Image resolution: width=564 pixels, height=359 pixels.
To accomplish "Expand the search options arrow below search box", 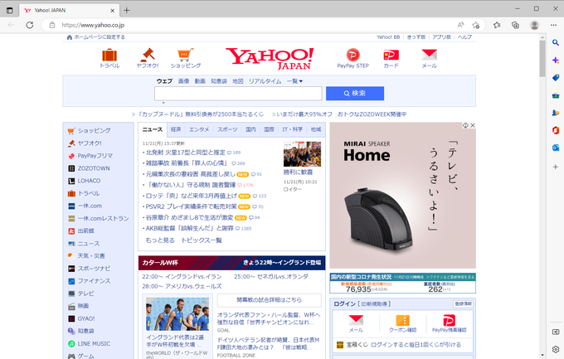I will [163, 103].
